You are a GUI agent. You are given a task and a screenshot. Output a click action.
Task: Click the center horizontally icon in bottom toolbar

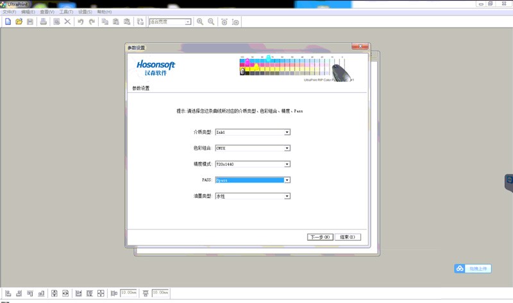(x=65, y=293)
